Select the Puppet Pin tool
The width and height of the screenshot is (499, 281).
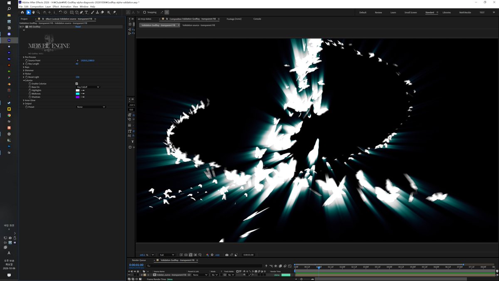click(114, 12)
